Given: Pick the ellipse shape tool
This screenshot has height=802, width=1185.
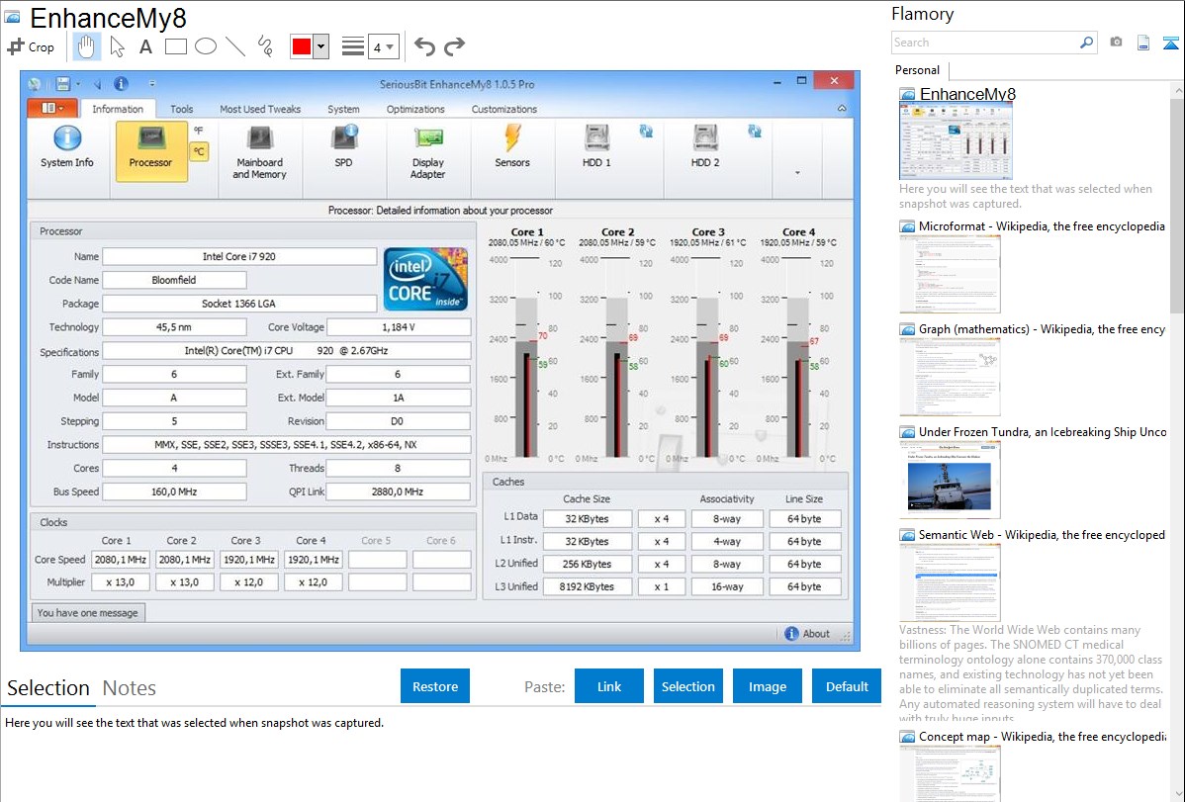Looking at the screenshot, I should (205, 46).
